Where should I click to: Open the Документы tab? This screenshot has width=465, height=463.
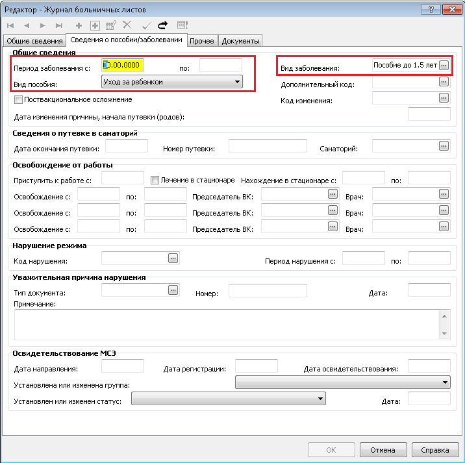[x=240, y=41]
